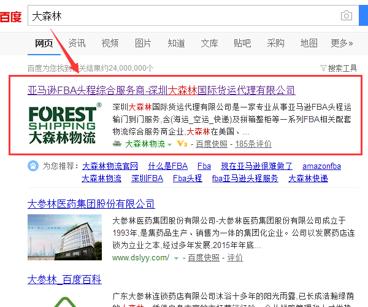This screenshot has height=307, width=368.
Task: Click recommended link 大森林物流
Action: pos(102,178)
